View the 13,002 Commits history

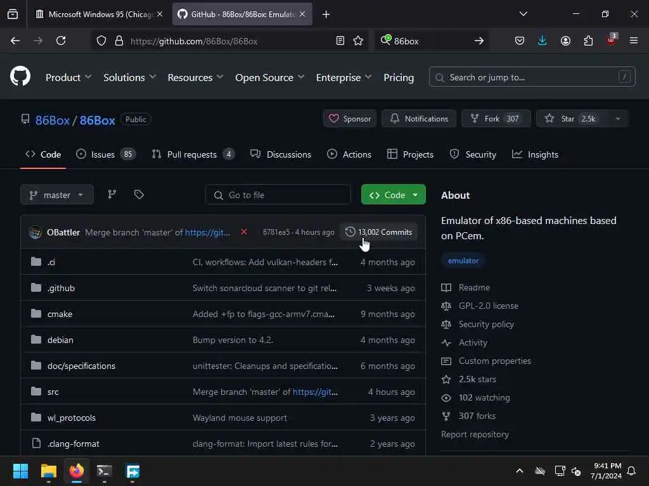(x=379, y=232)
